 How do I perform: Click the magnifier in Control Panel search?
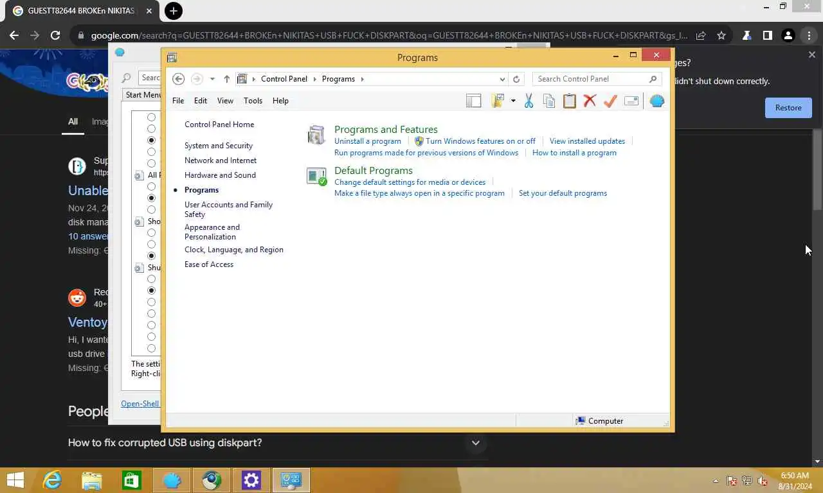click(x=653, y=79)
